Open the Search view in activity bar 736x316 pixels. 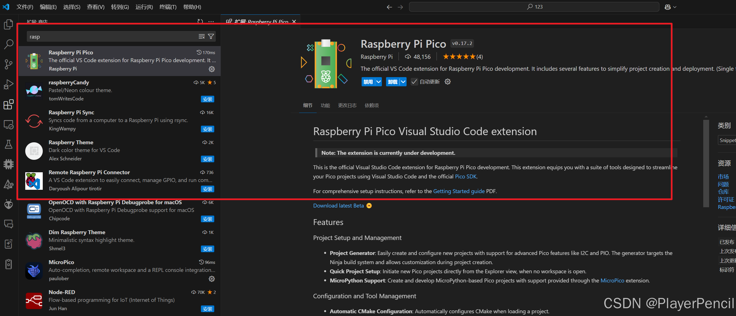pos(9,44)
